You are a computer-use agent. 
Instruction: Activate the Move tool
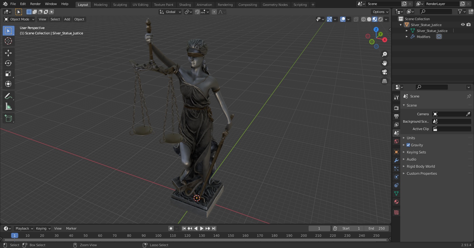pos(8,53)
